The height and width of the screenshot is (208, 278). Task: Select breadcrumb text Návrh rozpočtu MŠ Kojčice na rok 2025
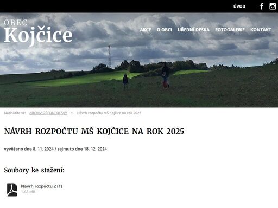[109, 113]
